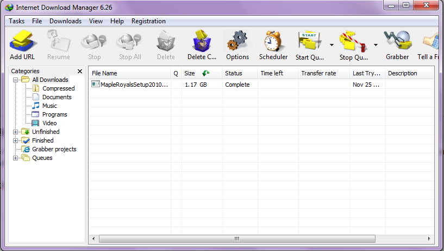444x251 pixels.
Task: Open the Scheduler clock icon
Action: 273,42
